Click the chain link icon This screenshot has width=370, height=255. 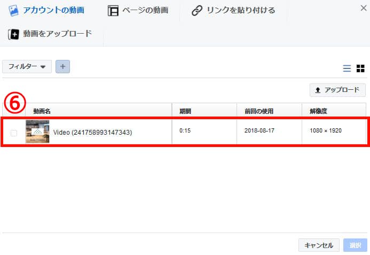196,11
